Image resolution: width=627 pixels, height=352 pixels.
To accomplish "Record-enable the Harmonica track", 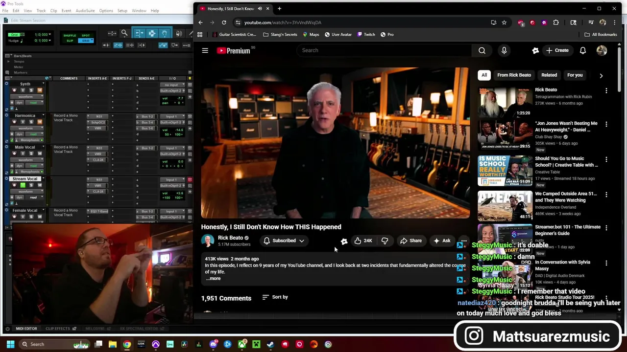I will [x=15, y=122].
